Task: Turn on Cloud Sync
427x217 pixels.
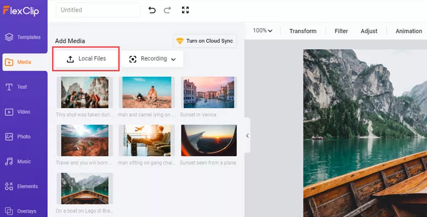Action: 205,41
